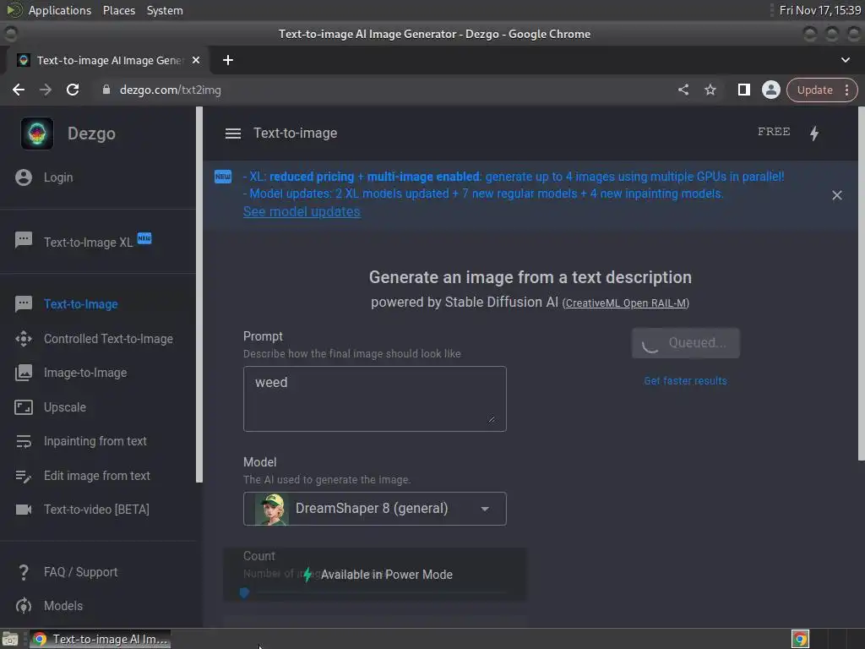Toggle the Chrome side panel icon
865x649 pixels.
click(x=743, y=90)
